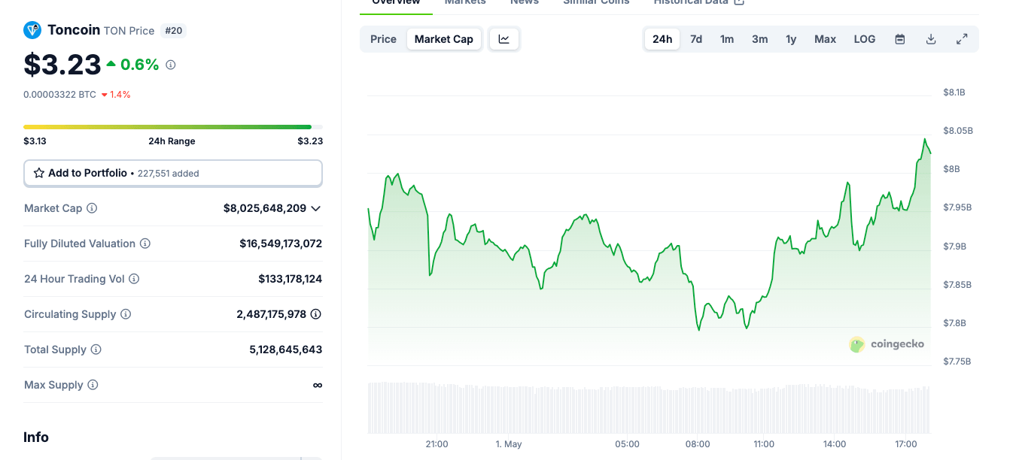The height and width of the screenshot is (460, 1019).
Task: Select the 7d timeframe toggle
Action: [x=696, y=38]
